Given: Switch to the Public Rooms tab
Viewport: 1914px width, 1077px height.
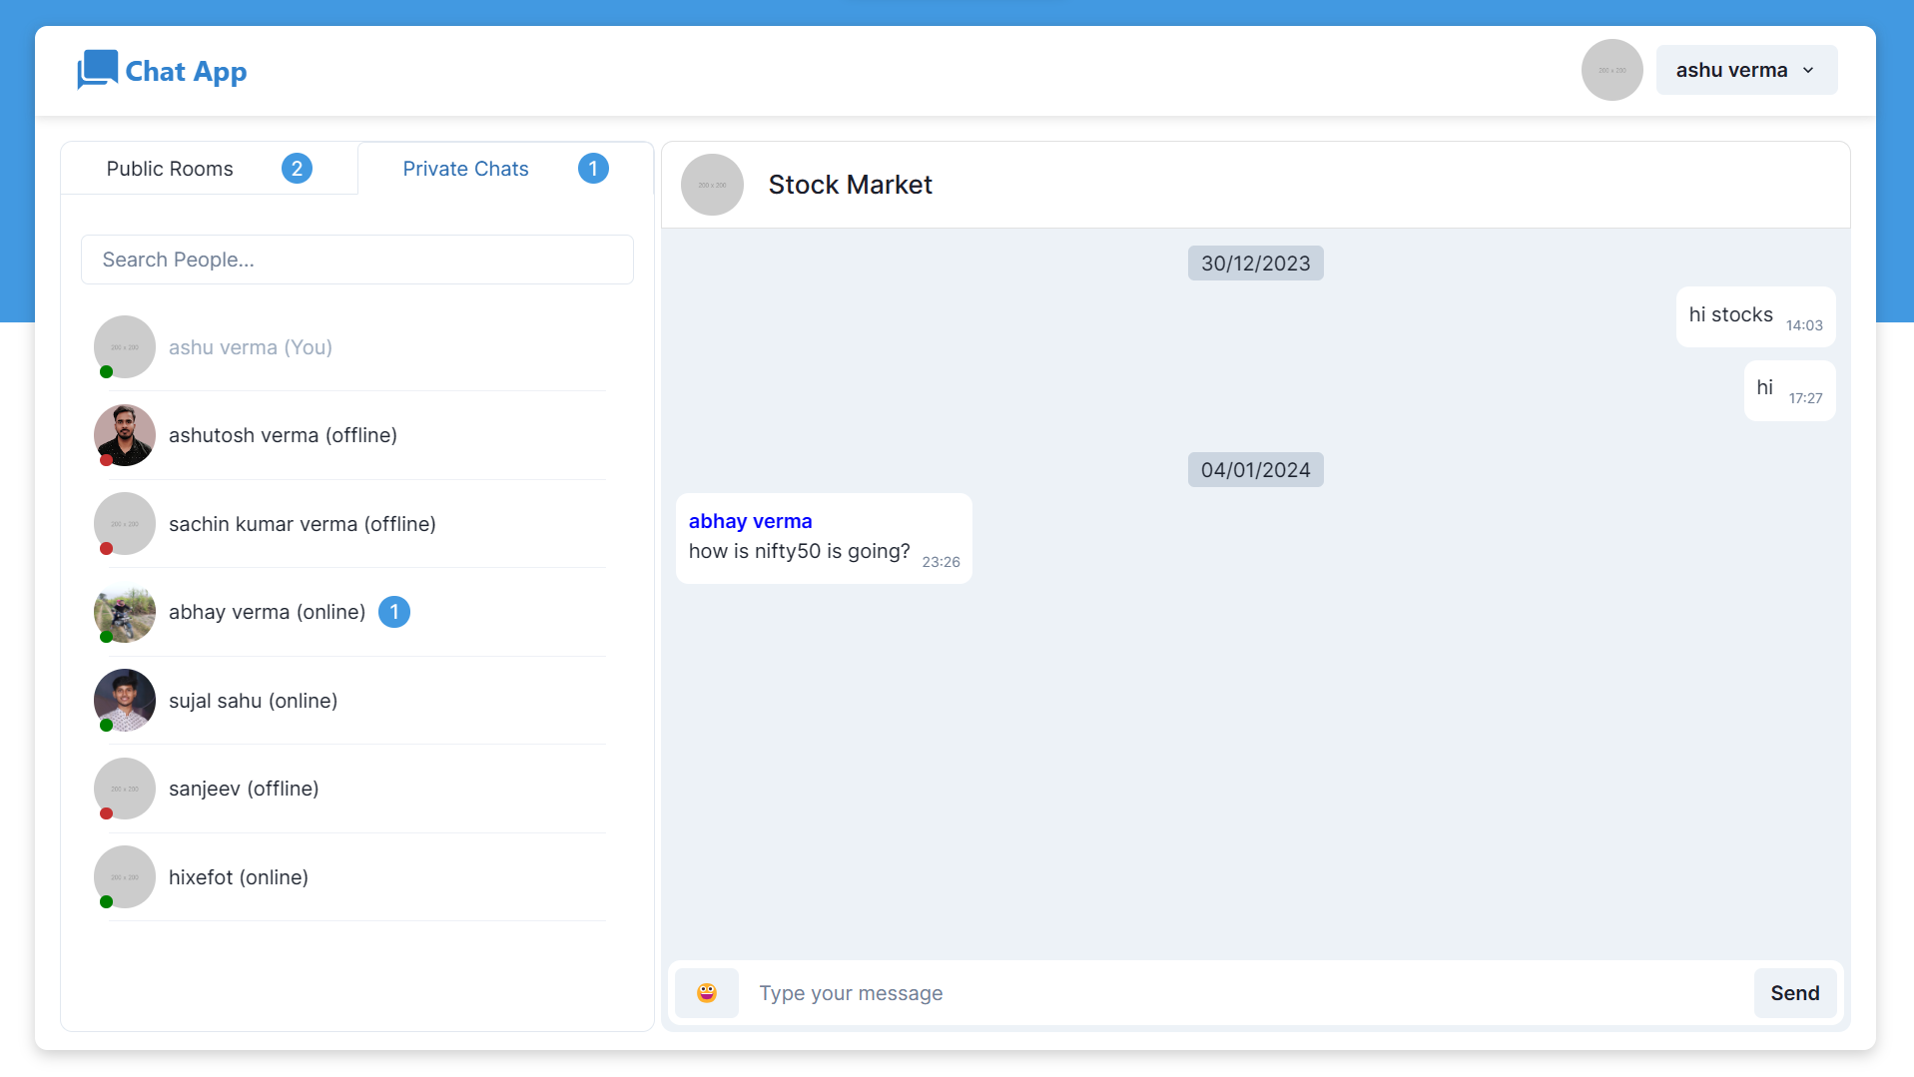Looking at the screenshot, I should (170, 169).
